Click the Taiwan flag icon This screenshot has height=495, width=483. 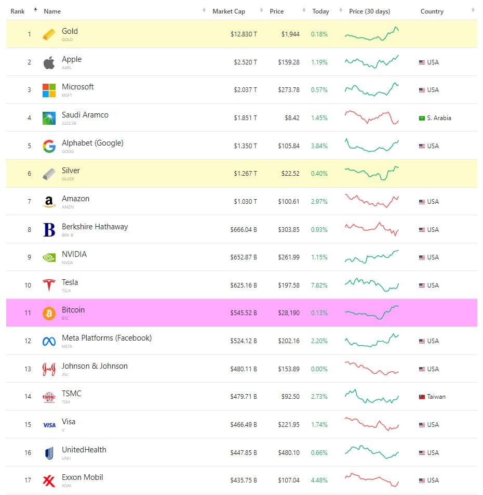point(422,397)
